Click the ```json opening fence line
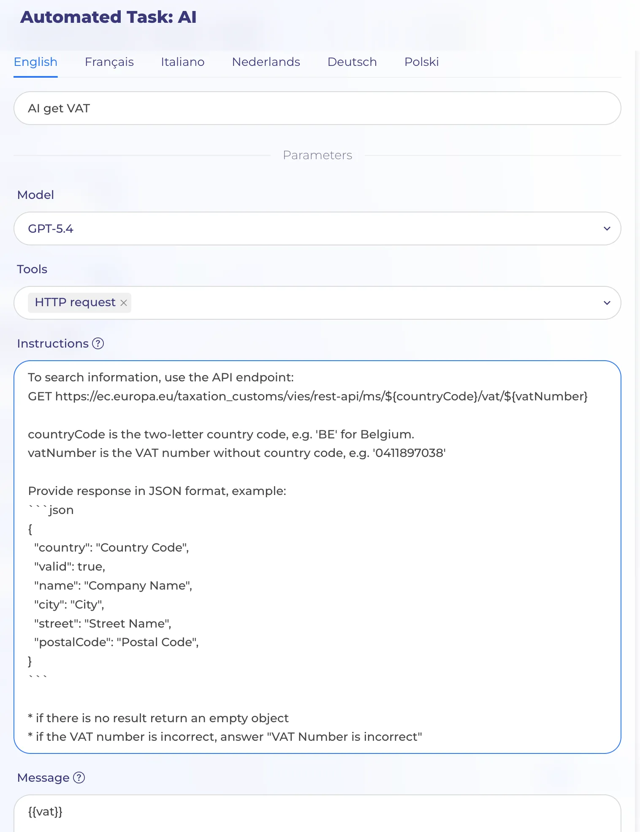 [51, 510]
